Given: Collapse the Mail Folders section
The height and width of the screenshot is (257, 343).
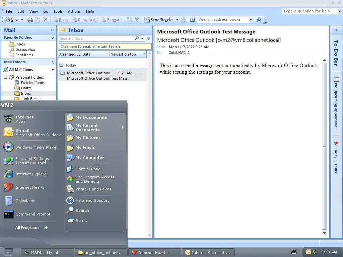Looking at the screenshot, I should pyautogui.click(x=53, y=62).
